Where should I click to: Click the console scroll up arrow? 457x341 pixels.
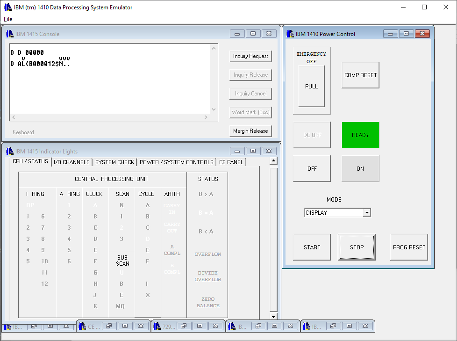click(214, 48)
